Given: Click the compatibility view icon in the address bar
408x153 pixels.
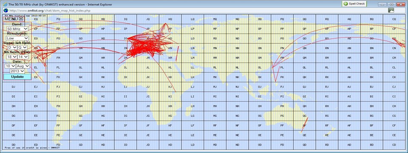Looking at the screenshot, I should [391, 10].
